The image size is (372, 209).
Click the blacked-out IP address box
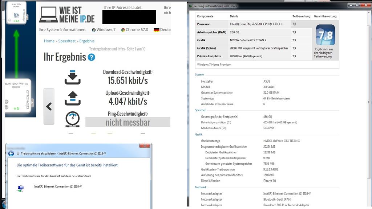(x=129, y=17)
